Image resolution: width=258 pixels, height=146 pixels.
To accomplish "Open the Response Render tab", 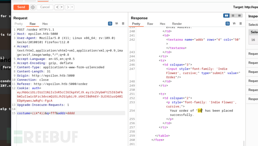I will [177, 24].
